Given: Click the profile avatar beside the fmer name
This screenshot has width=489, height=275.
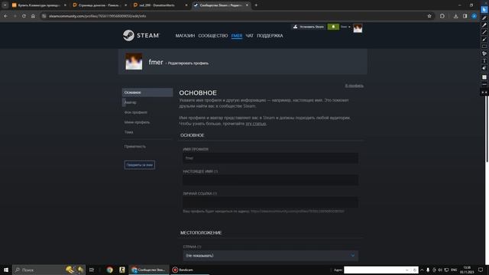Looking at the screenshot, I should 134,61.
